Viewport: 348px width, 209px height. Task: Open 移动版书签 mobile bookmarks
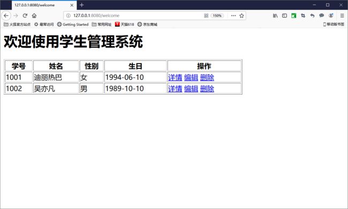pos(334,24)
